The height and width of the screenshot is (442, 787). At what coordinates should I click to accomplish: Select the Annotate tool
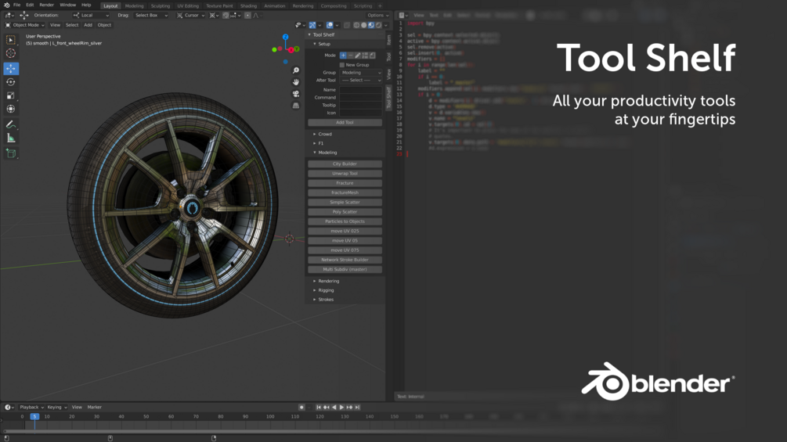tap(10, 124)
